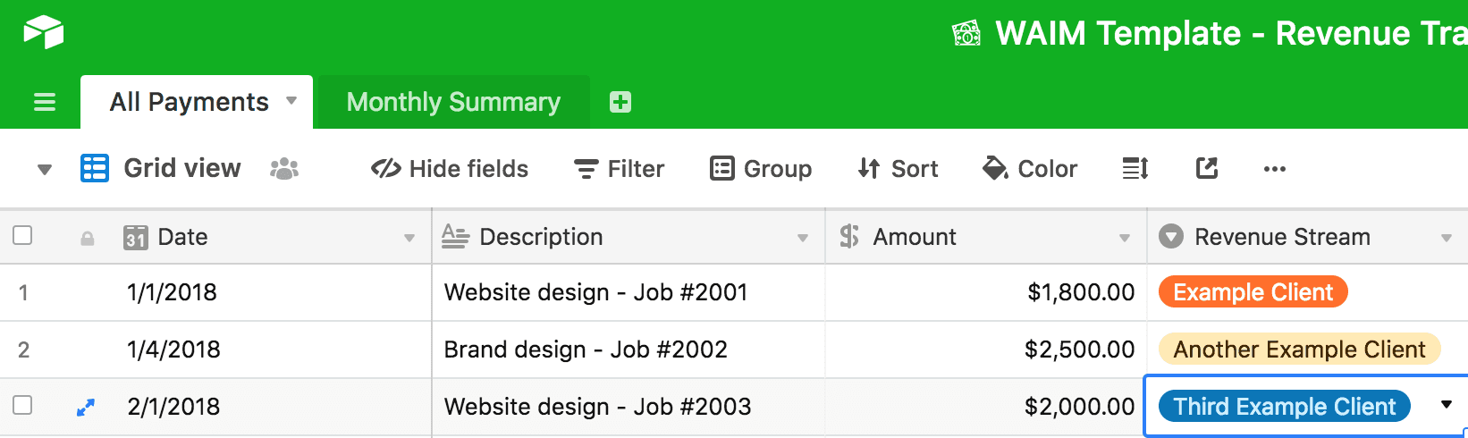Toggle the select all rows checkbox

[23, 236]
